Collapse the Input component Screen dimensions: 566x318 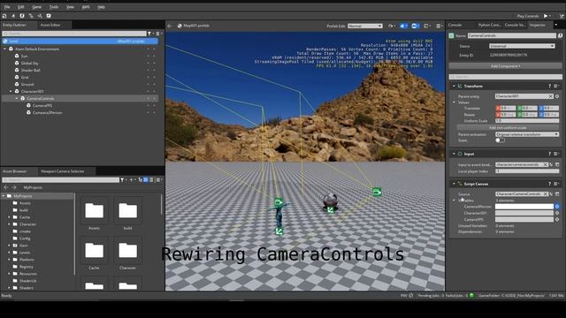tap(454, 154)
